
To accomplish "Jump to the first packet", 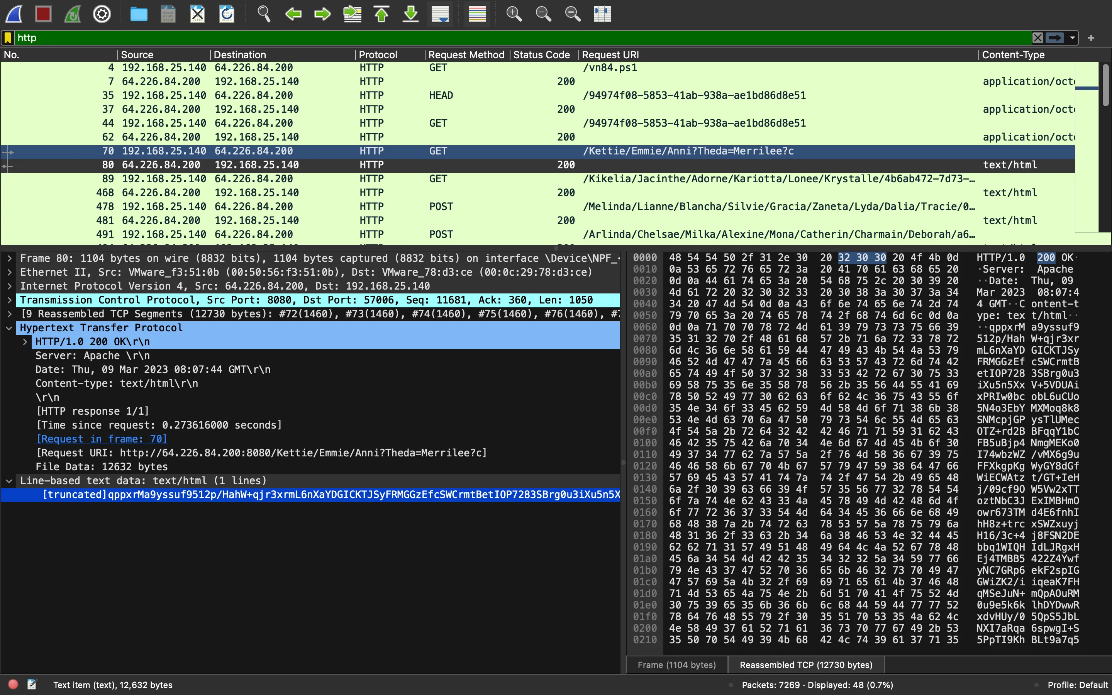I will (x=381, y=14).
